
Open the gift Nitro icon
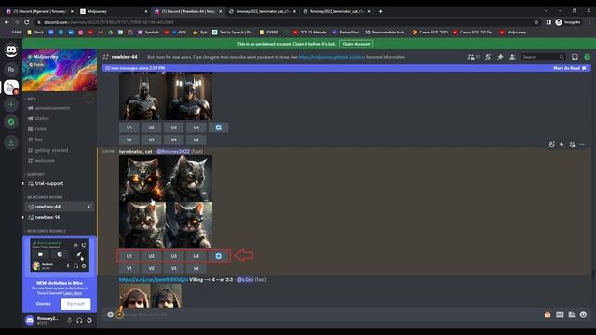[x=548, y=315]
